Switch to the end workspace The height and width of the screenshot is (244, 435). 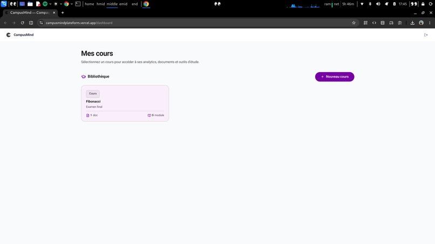click(134, 4)
